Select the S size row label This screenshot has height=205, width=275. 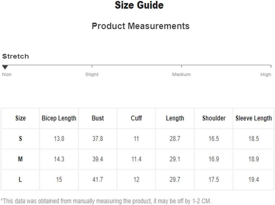[20, 139]
